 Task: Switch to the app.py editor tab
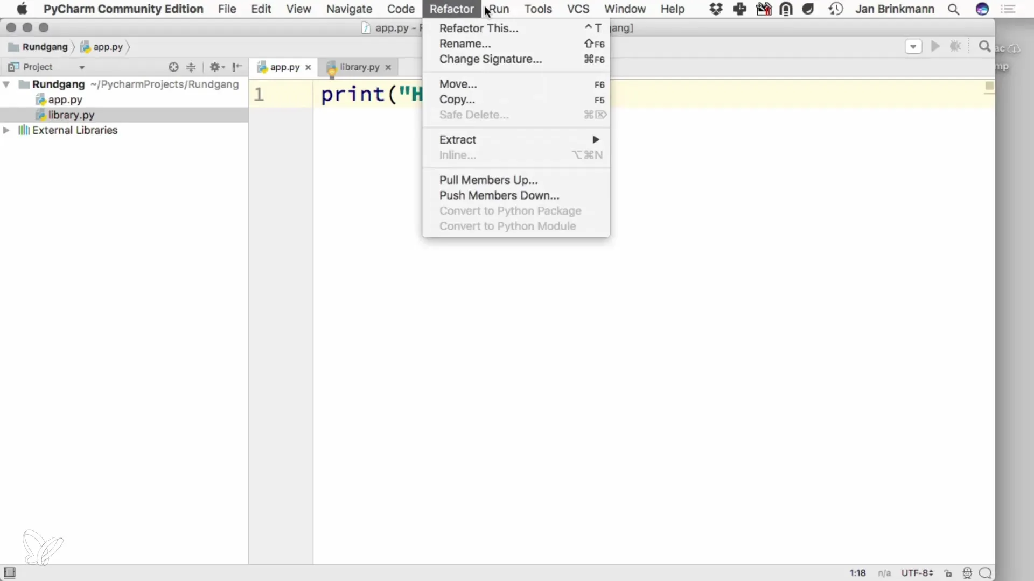tap(284, 67)
